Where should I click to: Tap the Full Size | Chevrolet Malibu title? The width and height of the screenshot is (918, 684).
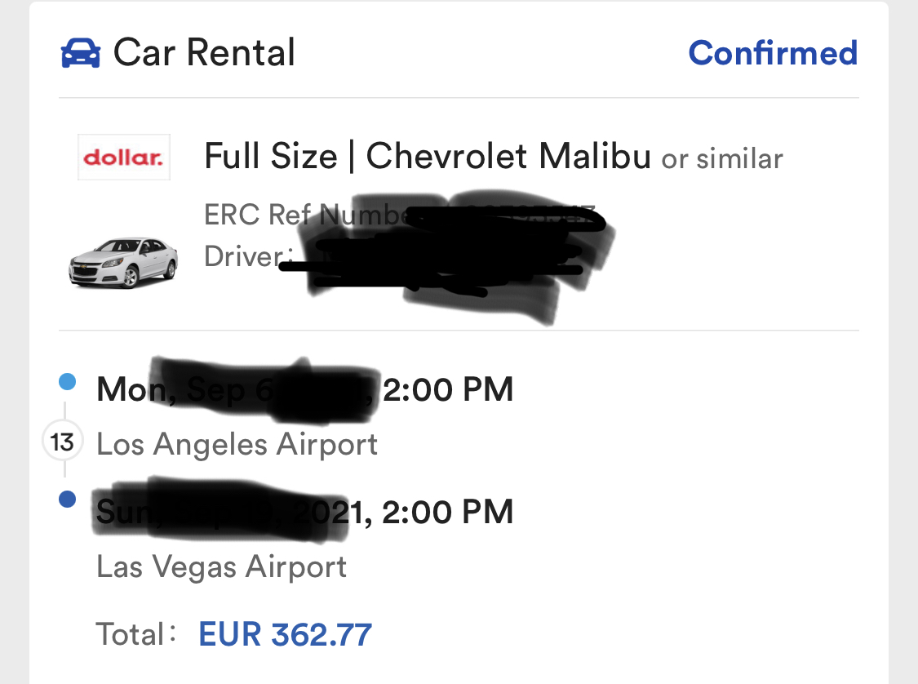427,156
